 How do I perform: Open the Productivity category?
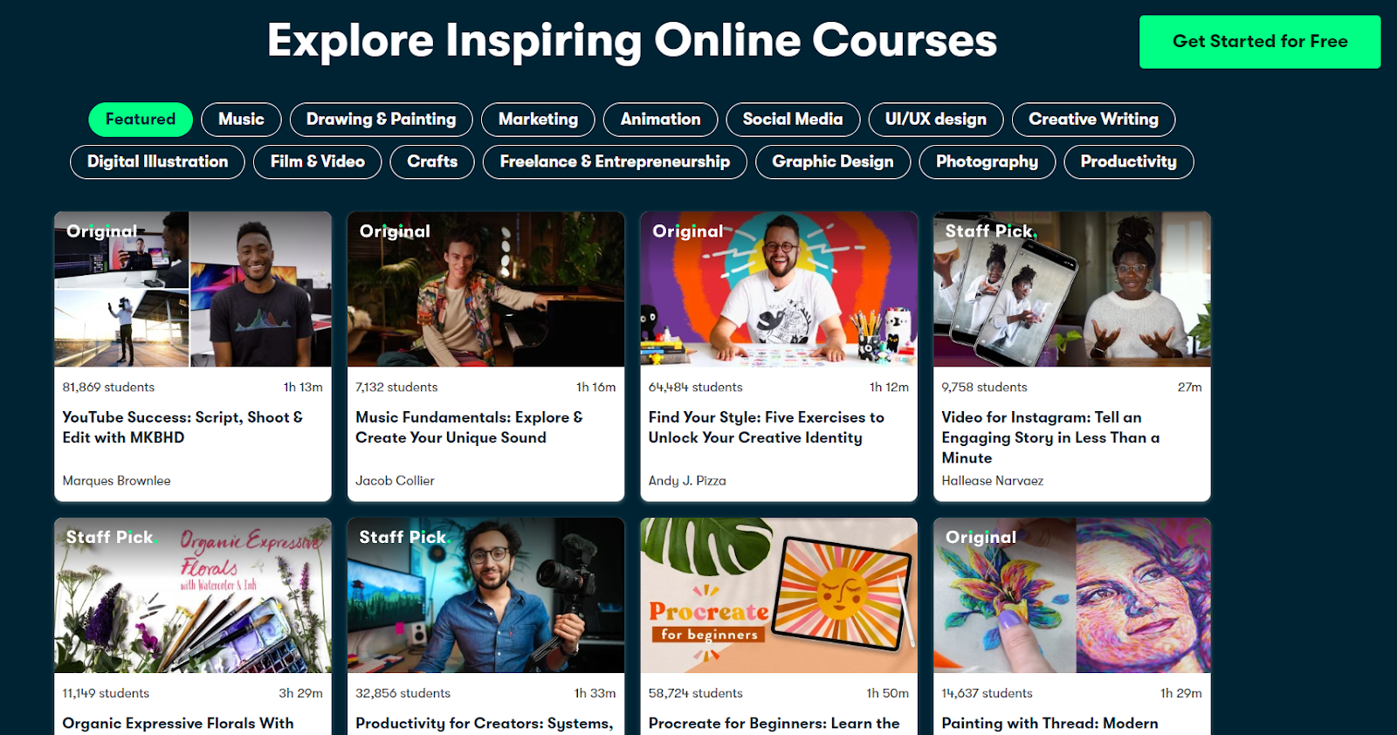(x=1128, y=162)
